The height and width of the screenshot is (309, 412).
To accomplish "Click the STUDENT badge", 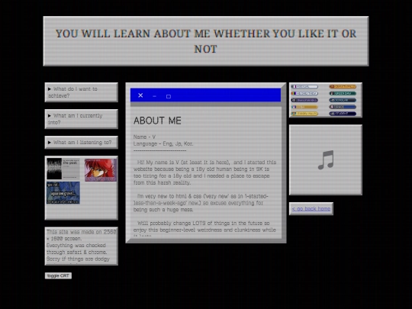I will click(343, 114).
